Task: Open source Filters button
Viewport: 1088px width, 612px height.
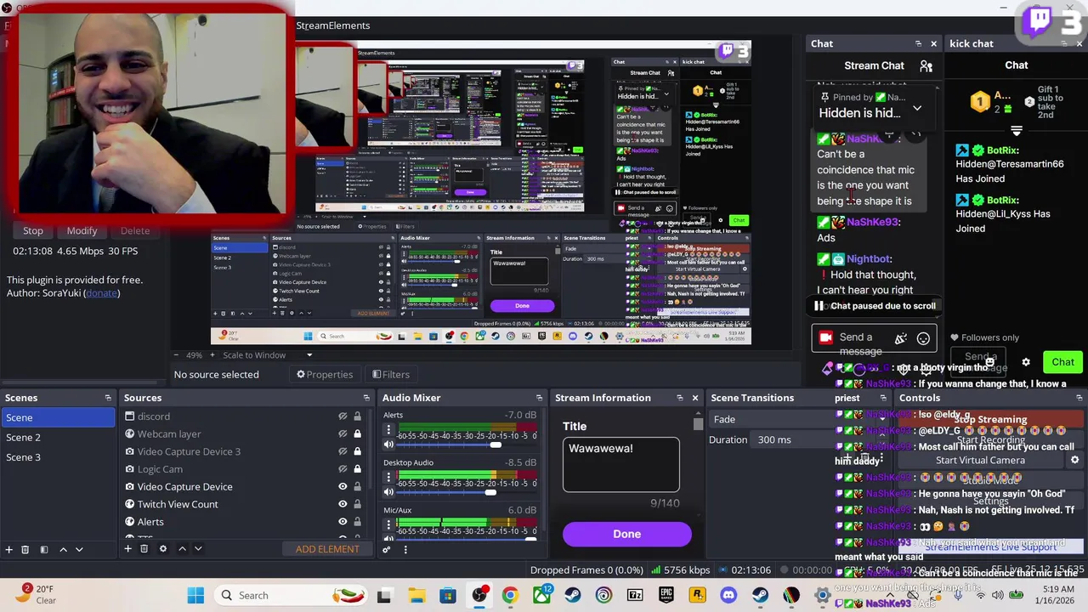Action: pyautogui.click(x=391, y=375)
